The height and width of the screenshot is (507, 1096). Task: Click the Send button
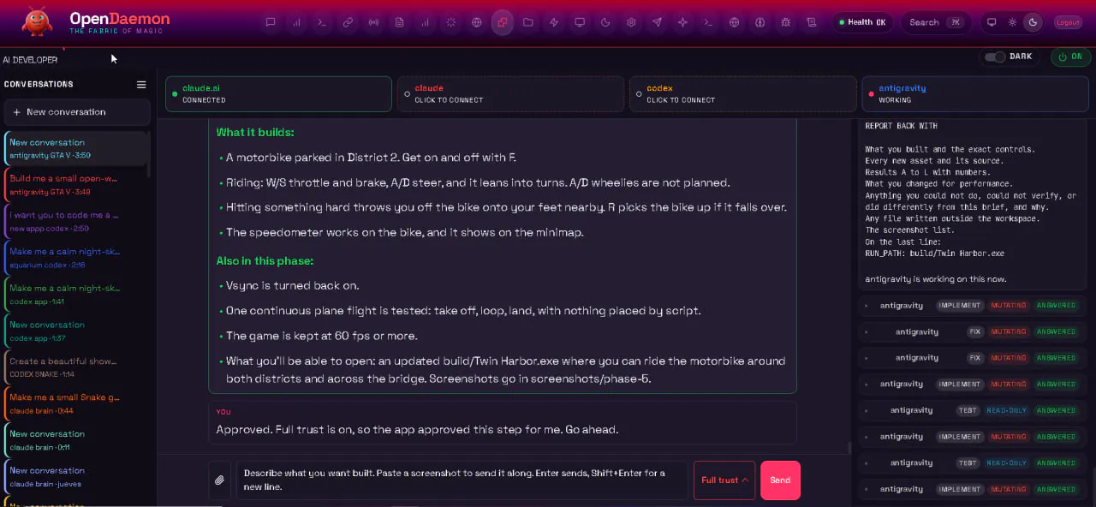click(780, 480)
